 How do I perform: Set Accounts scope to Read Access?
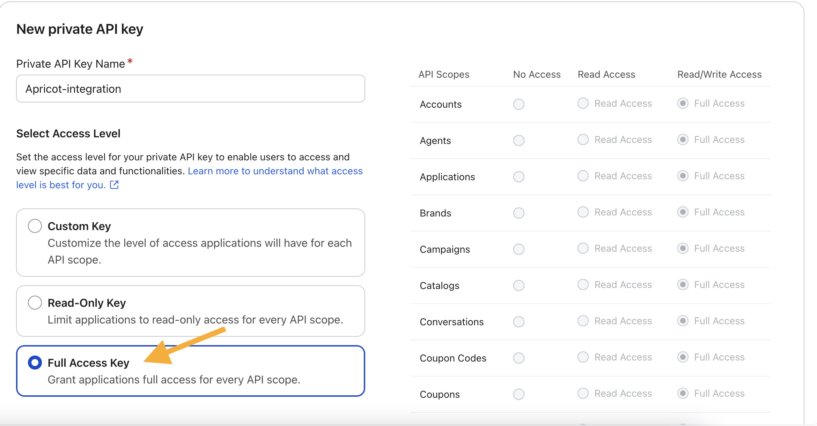(x=583, y=103)
